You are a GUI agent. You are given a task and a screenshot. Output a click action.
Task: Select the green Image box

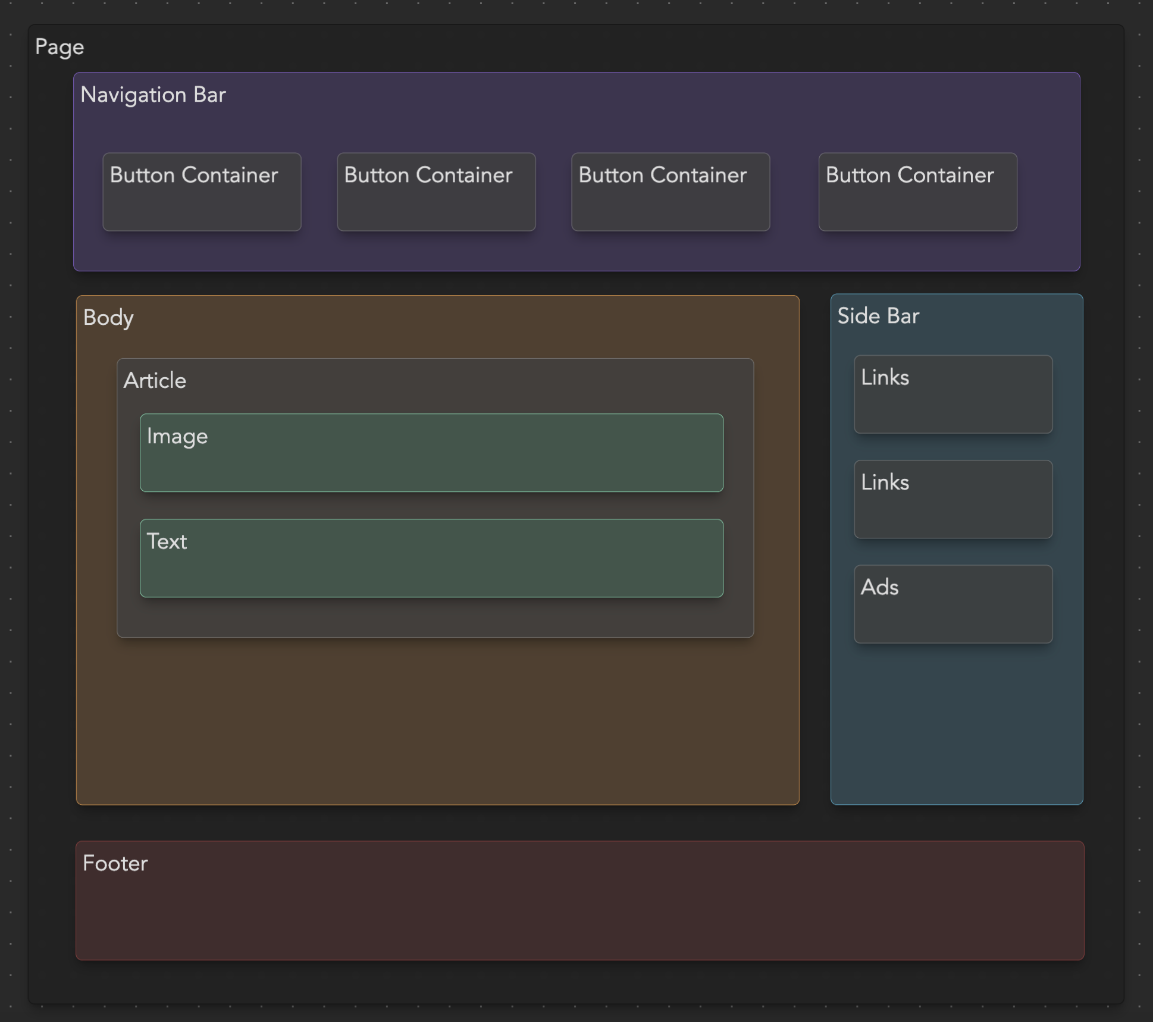(431, 453)
